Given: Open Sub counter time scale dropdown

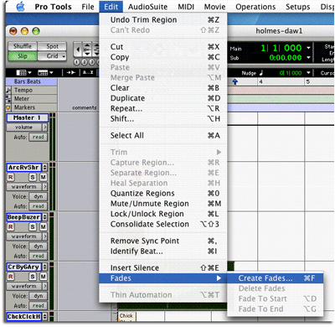Looking at the screenshot, I should 308,58.
